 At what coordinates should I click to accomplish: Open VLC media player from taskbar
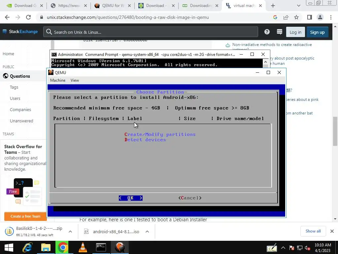[83, 247]
